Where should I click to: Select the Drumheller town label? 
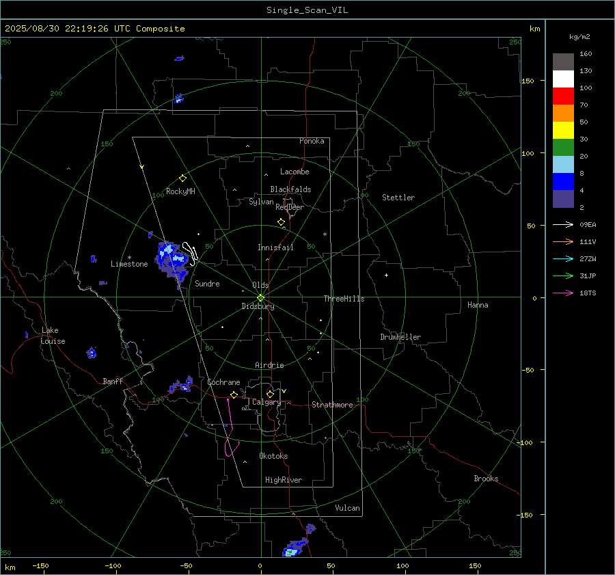[x=400, y=337]
